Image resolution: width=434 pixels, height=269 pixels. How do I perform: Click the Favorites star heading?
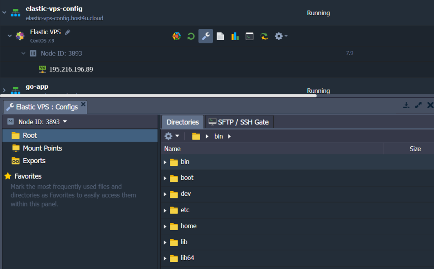[23, 176]
